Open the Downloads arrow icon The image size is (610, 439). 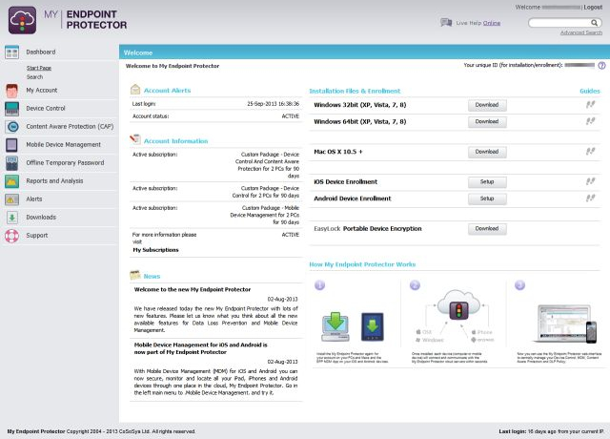pos(12,218)
